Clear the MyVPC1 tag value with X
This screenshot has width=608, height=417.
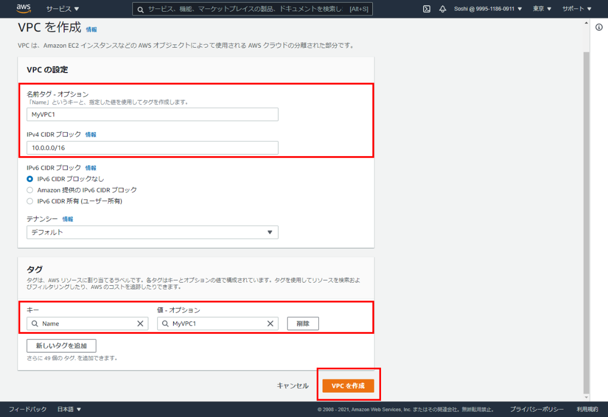(x=271, y=323)
